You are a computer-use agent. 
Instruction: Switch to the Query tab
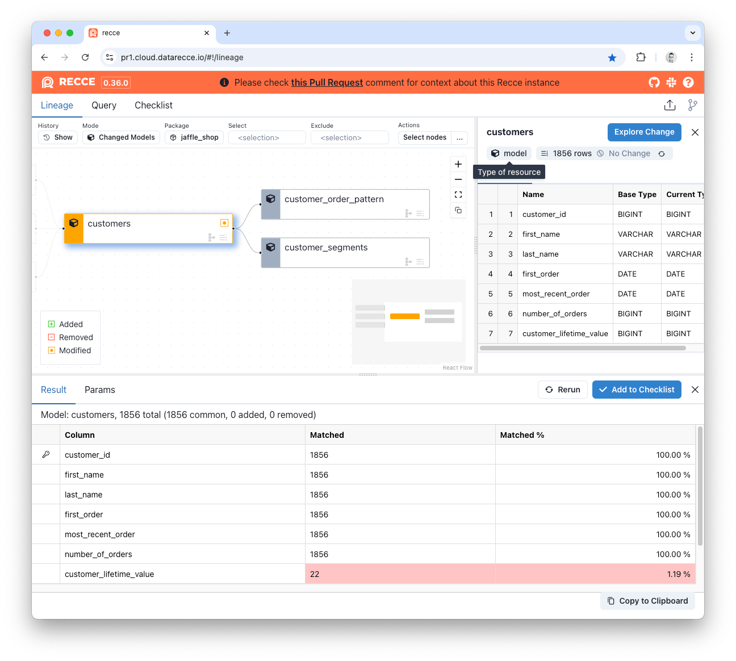[104, 105]
